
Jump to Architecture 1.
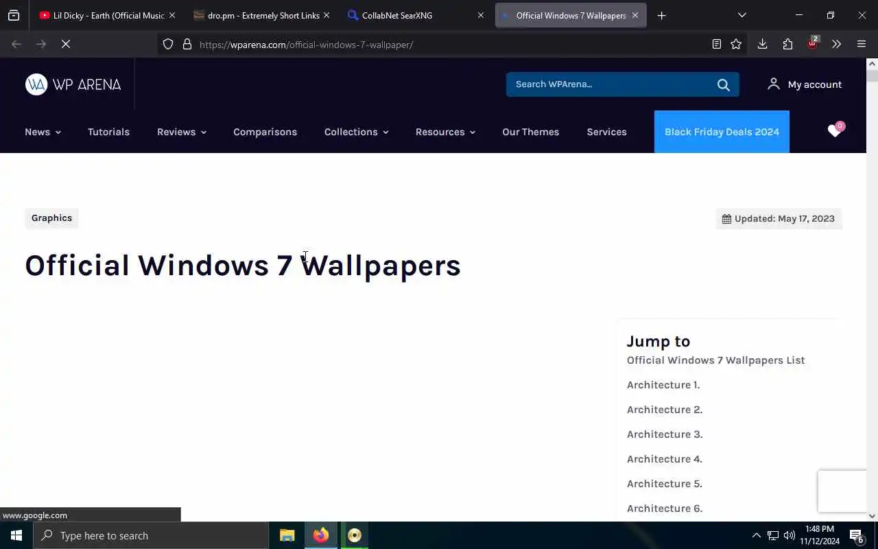tap(663, 385)
